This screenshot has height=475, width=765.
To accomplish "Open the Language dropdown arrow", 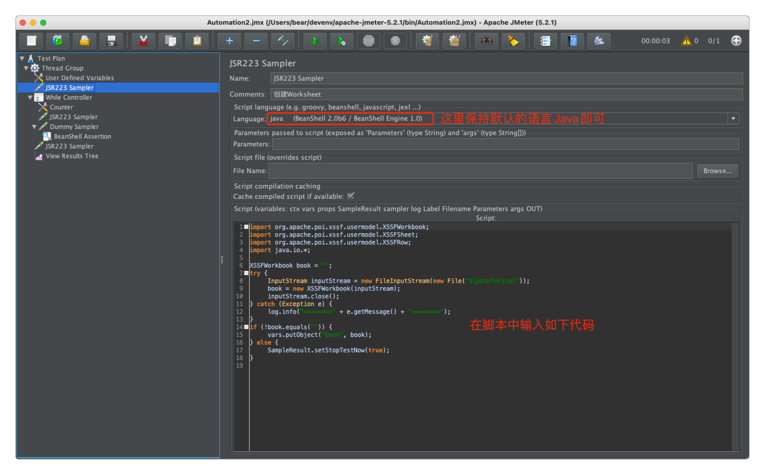I will pos(733,119).
